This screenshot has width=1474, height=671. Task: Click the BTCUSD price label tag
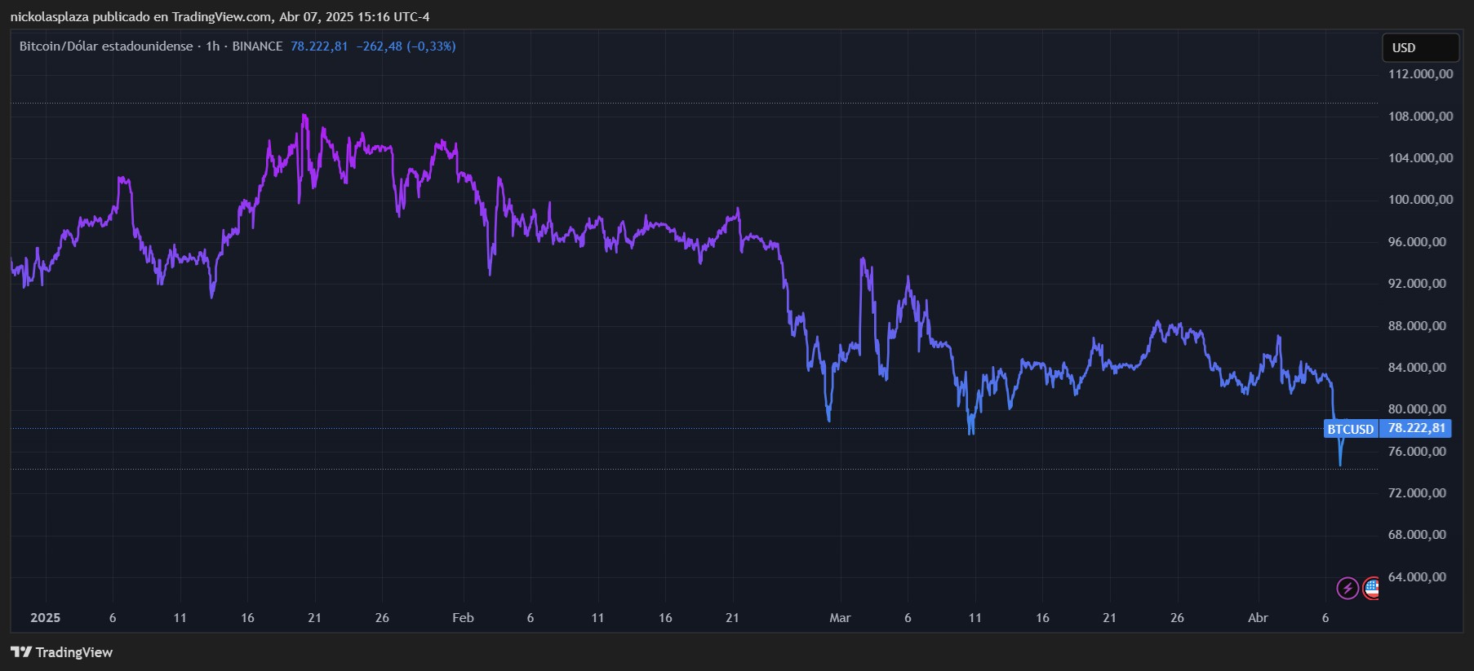click(x=1350, y=429)
